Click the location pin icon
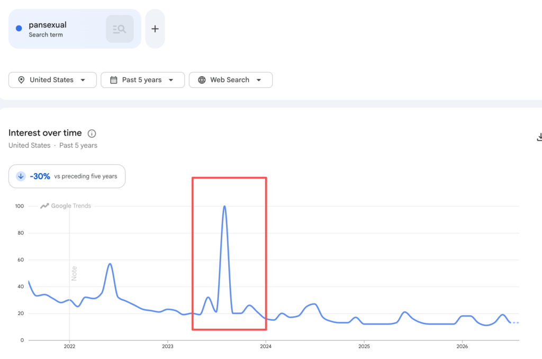Screen dimensions: 542x359 tap(21, 80)
